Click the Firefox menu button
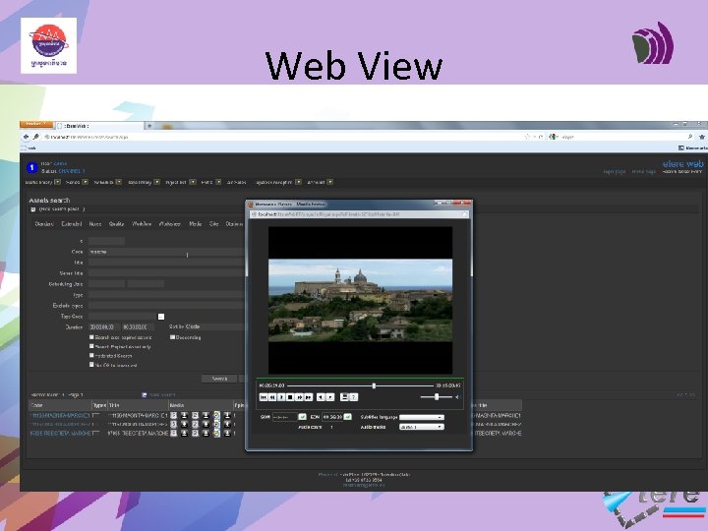 pyautogui.click(x=36, y=124)
